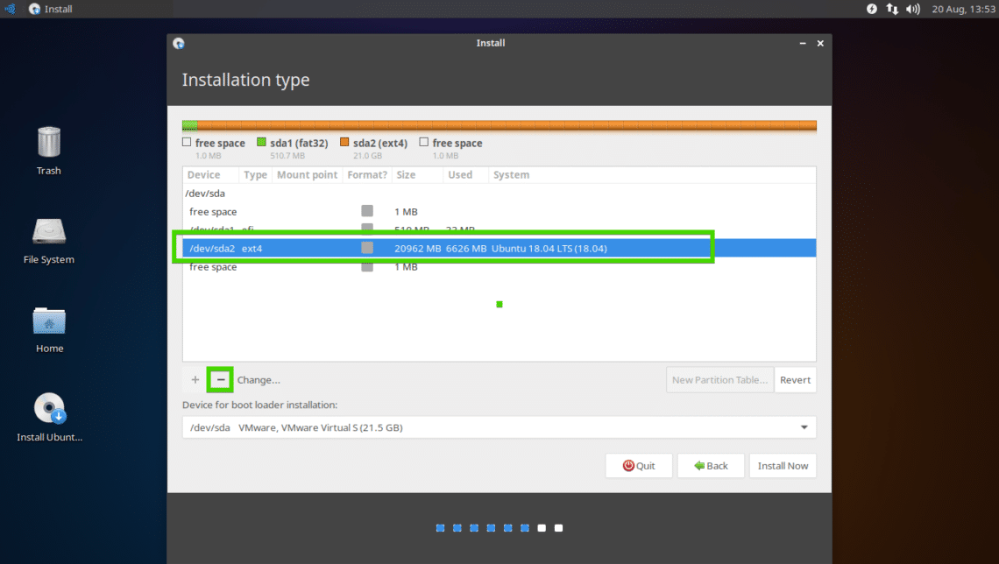Click the installer icon in the window title bar
The width and height of the screenshot is (999, 564).
pos(179,43)
